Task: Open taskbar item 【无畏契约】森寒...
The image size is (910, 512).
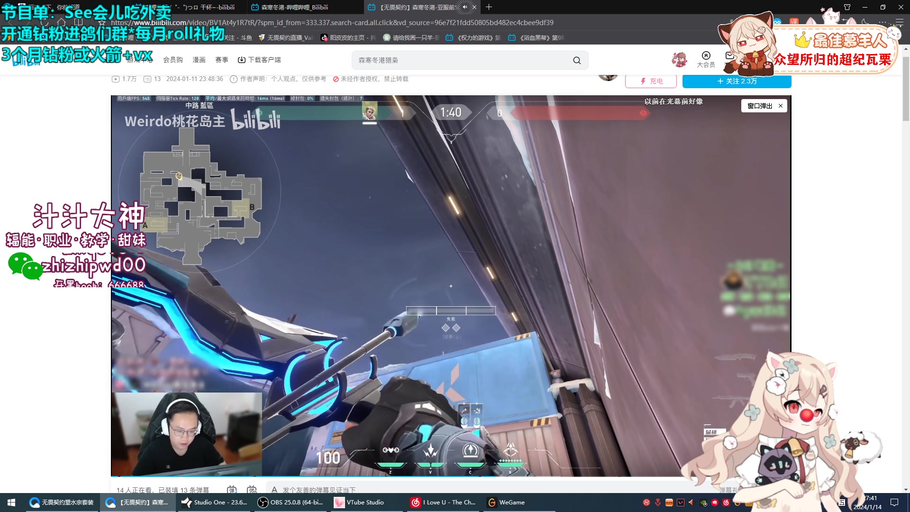Action: click(137, 502)
